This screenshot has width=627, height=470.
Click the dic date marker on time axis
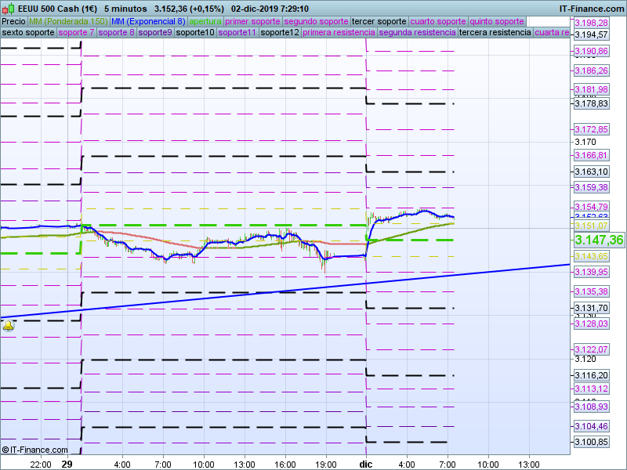(366, 464)
